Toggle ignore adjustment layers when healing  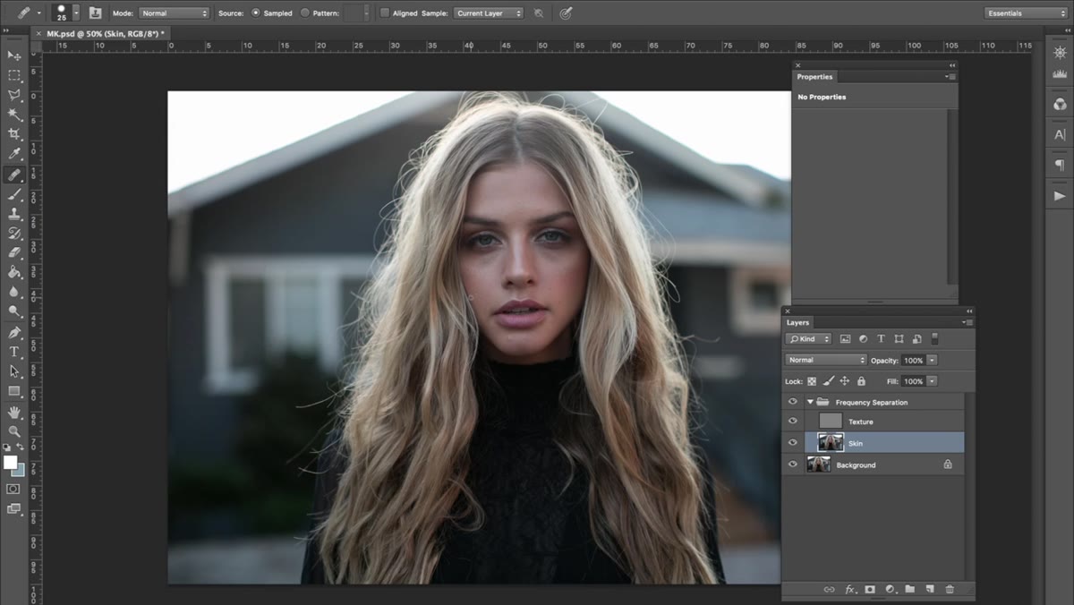click(x=538, y=13)
